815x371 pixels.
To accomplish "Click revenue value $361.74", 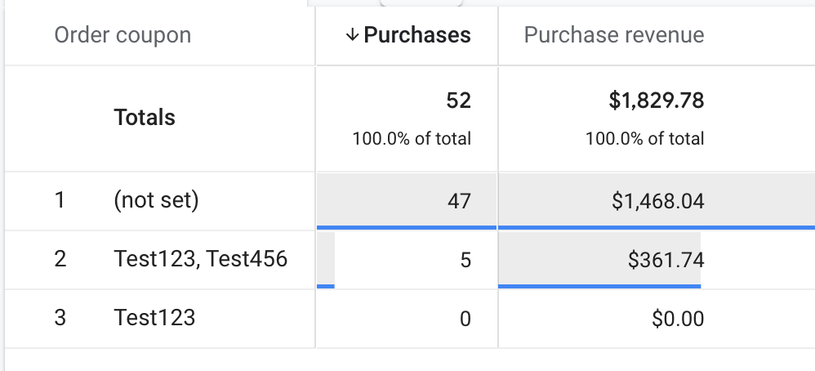I will (x=666, y=260).
